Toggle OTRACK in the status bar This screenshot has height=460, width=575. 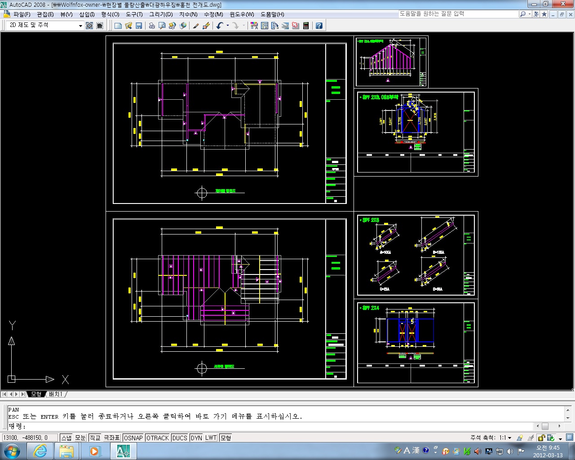tap(158, 438)
